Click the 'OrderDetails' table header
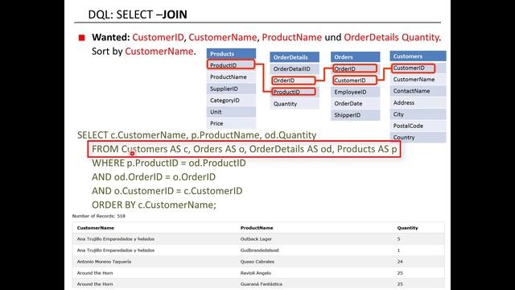The width and height of the screenshot is (515, 290). (295, 57)
